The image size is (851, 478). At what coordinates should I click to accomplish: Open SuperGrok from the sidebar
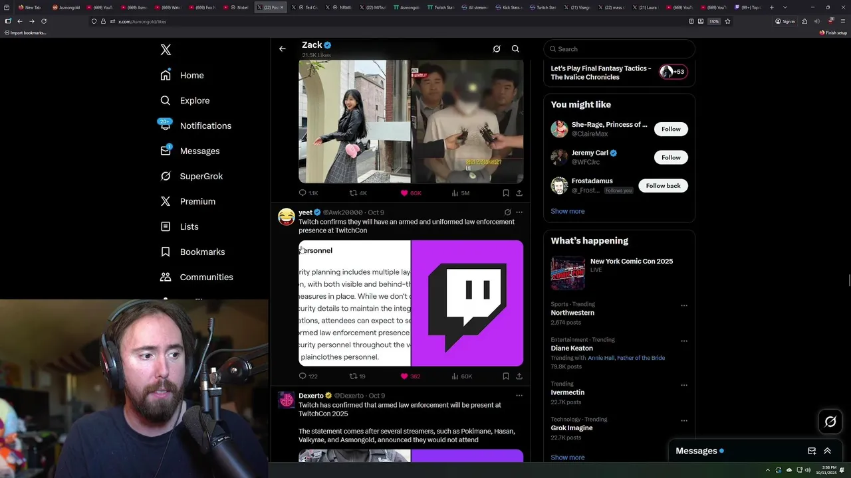(x=191, y=176)
